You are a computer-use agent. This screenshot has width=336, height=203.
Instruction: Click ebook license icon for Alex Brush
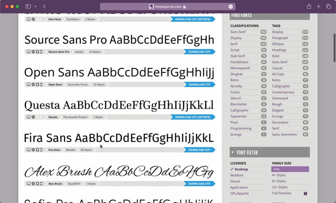[37, 183]
